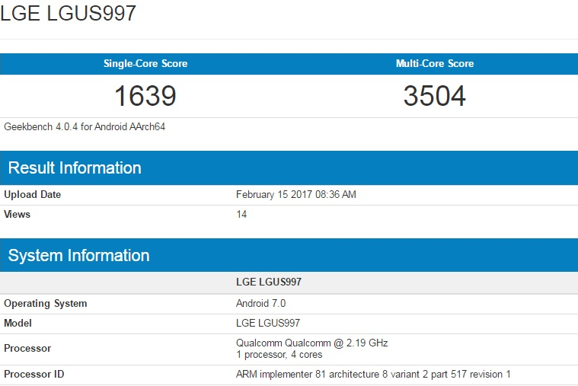Screen dimensions: 578x386
Task: Click the Result Information section header
Action: point(75,168)
